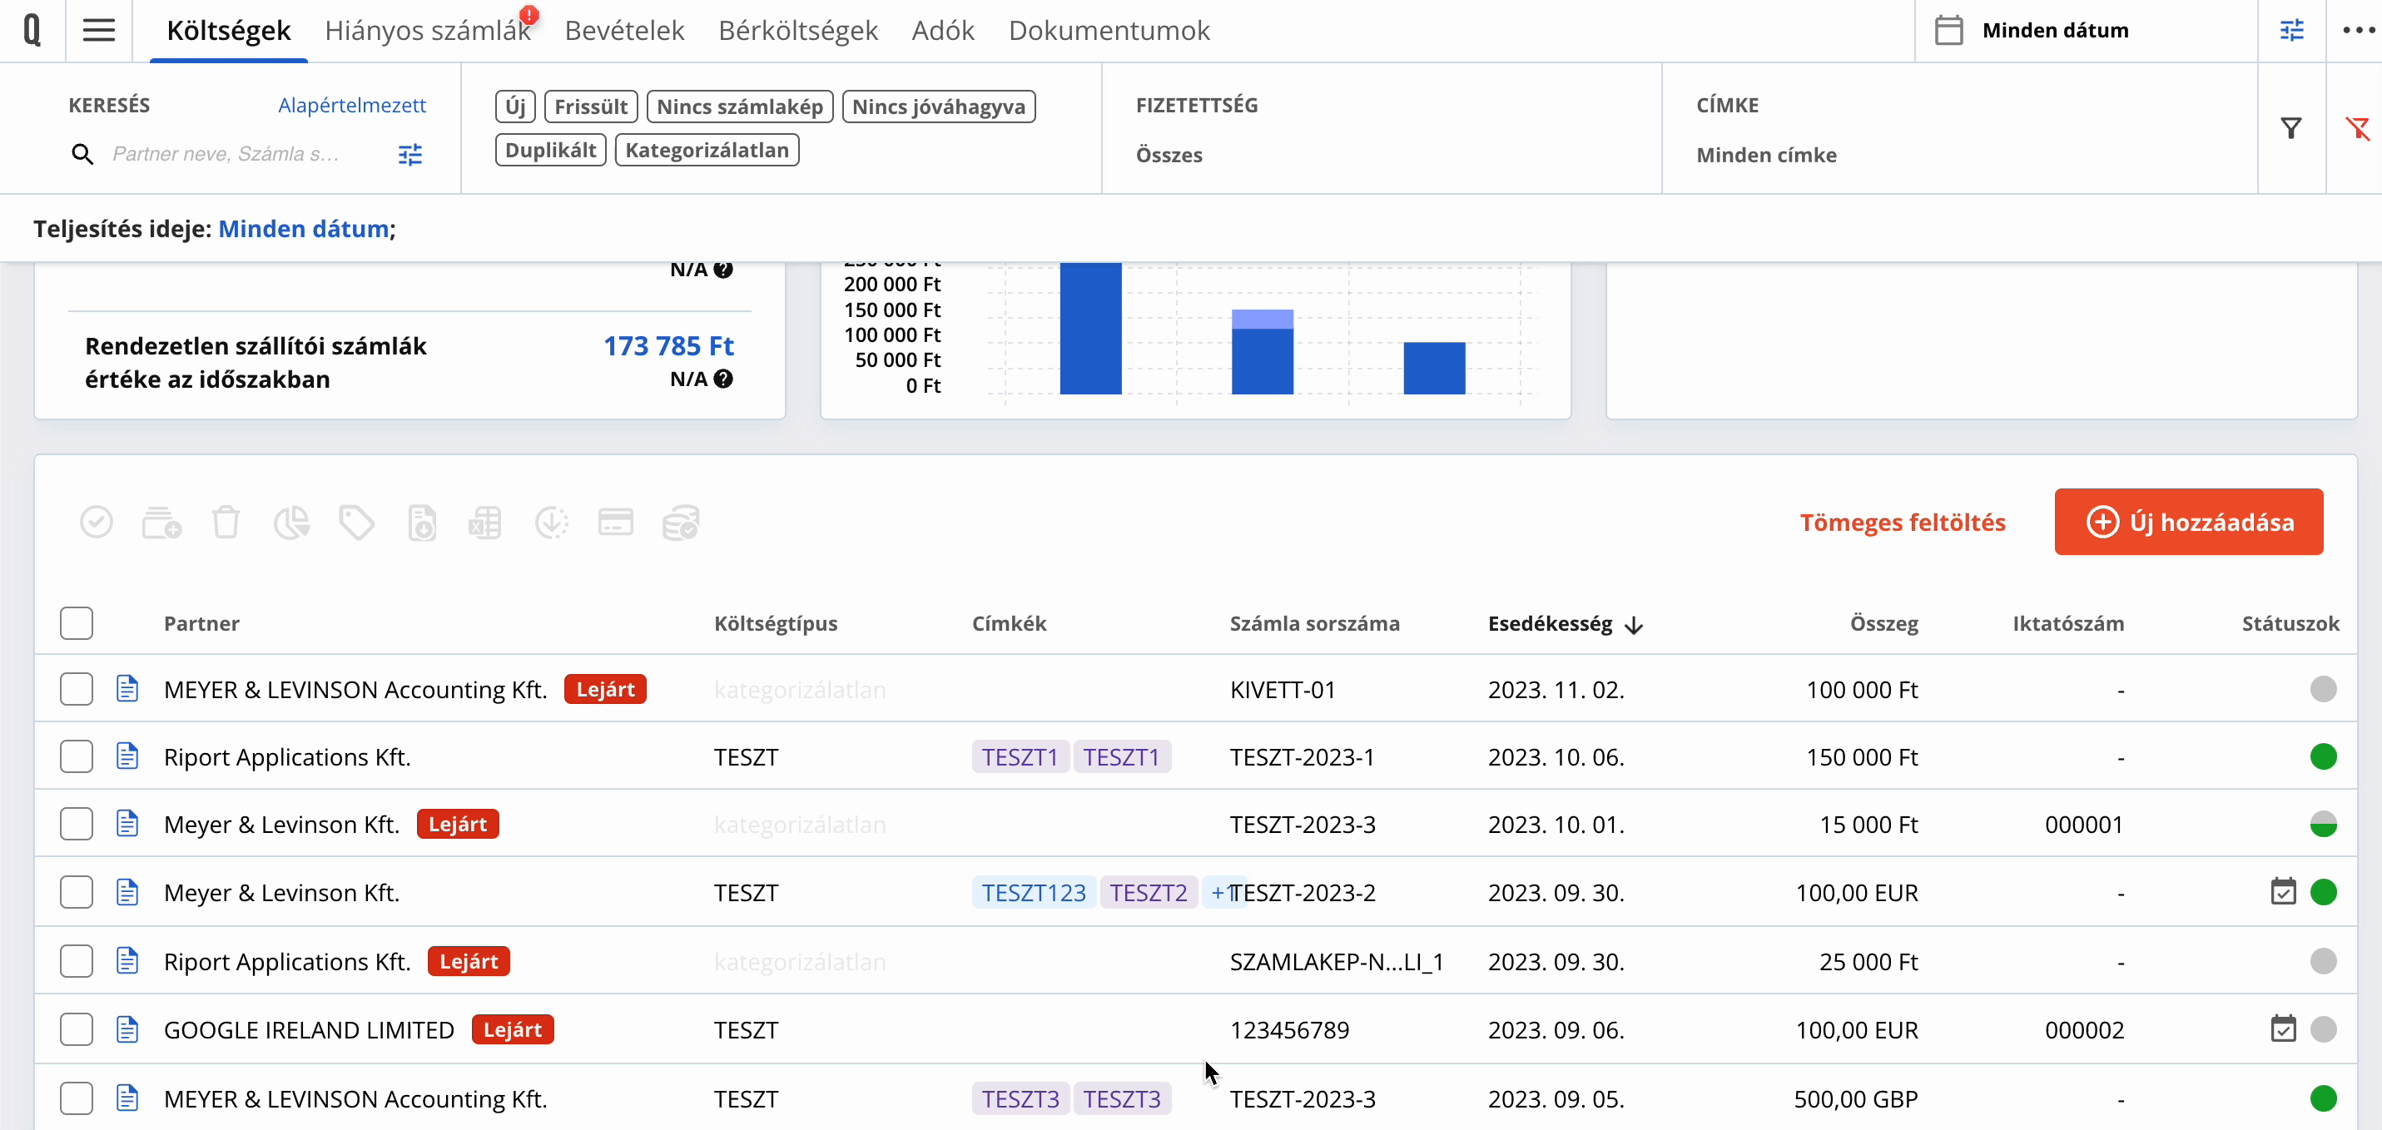Open document icon for Riport Applications TESZT-2023-1
The image size is (2382, 1130).
127,756
